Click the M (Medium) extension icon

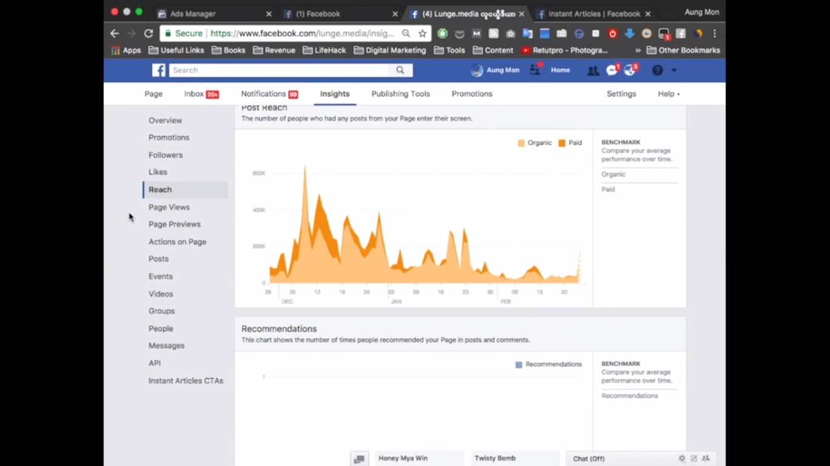476,33
